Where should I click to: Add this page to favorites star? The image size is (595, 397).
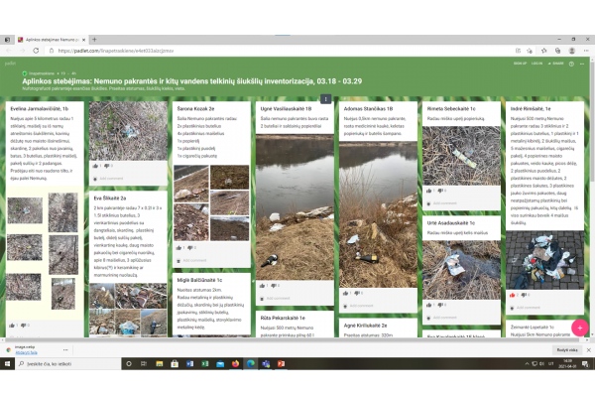pyautogui.click(x=530, y=51)
